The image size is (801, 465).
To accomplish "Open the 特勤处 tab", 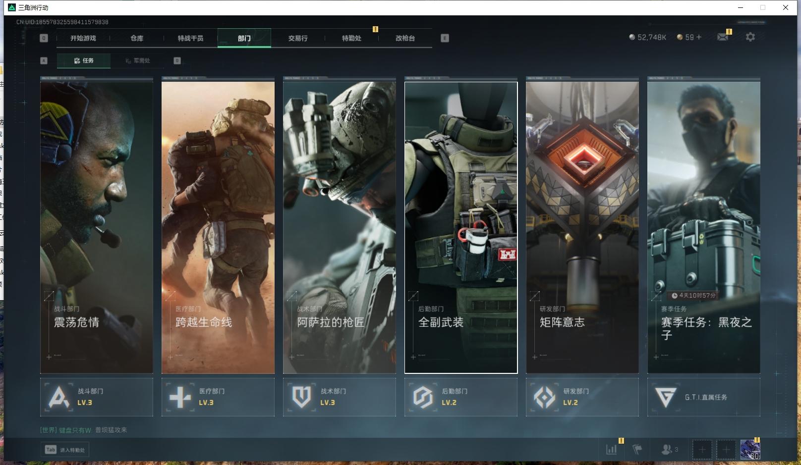I will (351, 38).
